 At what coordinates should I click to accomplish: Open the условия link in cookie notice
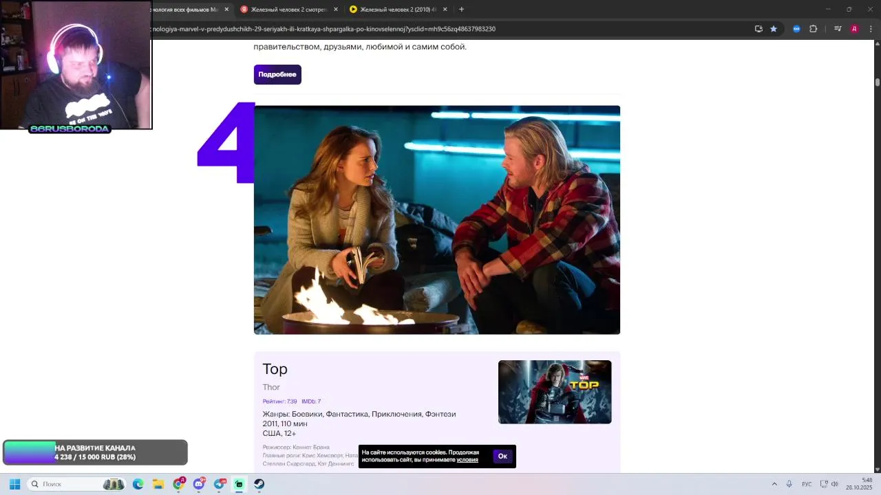(467, 460)
